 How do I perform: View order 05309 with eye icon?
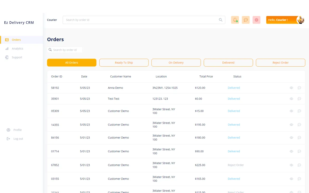point(291,111)
